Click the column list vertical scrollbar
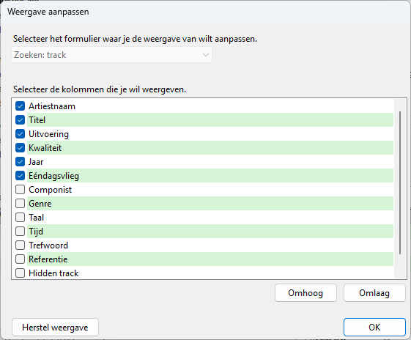This screenshot has height=340, width=411. click(x=400, y=182)
